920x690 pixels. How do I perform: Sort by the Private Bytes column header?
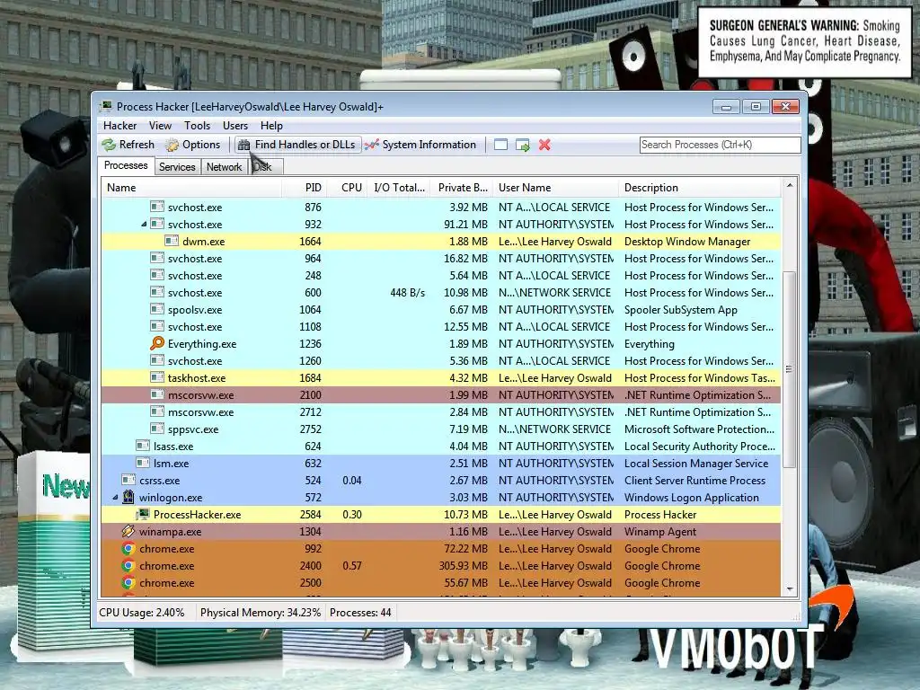[461, 188]
